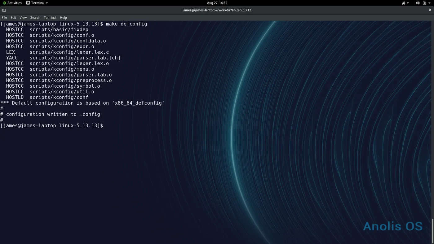The height and width of the screenshot is (244, 434).
Task: Click the 'scripts/kconfig/parser.tab.[ch]' path
Action: [x=75, y=58]
